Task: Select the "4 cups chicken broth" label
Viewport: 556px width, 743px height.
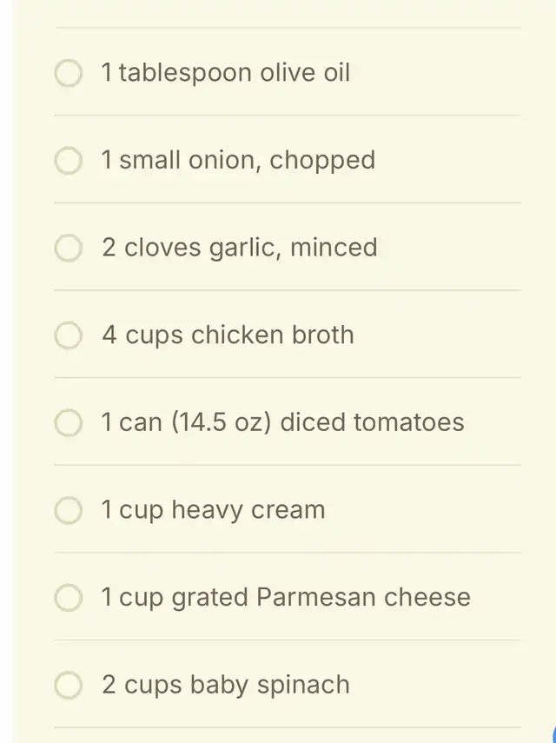Action: [x=228, y=335]
